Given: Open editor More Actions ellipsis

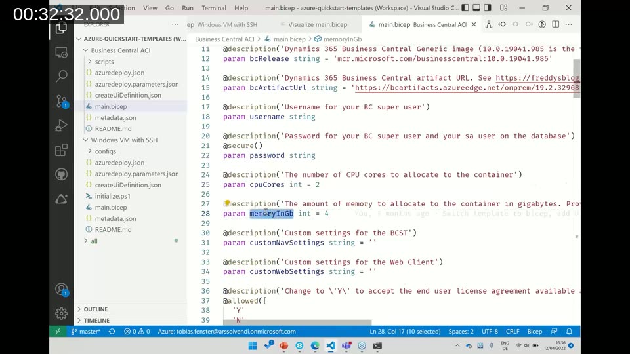Looking at the screenshot, I should point(568,24).
